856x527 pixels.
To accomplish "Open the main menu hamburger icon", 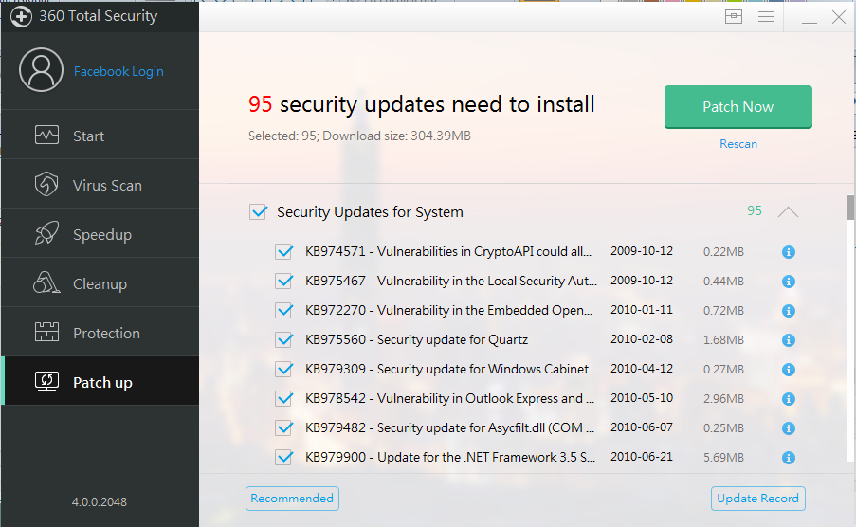I will [x=766, y=17].
